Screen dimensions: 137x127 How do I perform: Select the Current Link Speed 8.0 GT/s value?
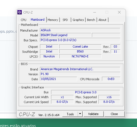[62, 102]
